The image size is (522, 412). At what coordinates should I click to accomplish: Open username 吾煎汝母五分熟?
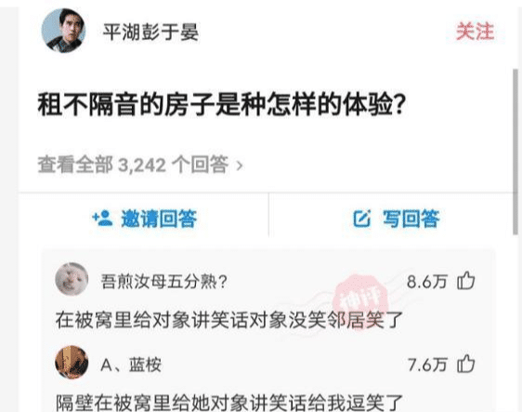[164, 282]
